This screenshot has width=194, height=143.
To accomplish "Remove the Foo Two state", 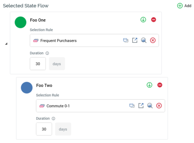I will 160,85.
